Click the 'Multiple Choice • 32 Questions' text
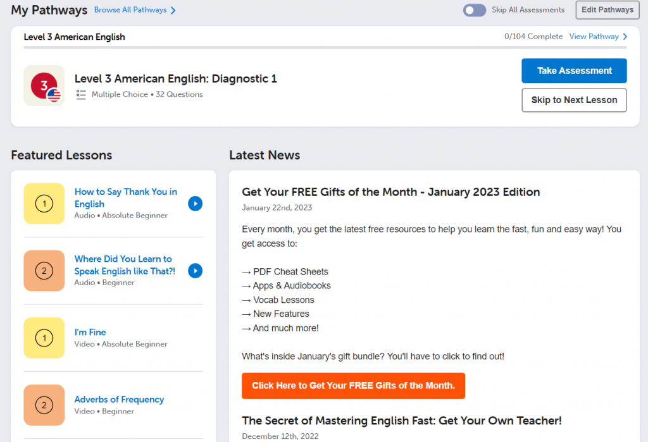Screen dimensions: 648x442 pyautogui.click(x=147, y=94)
